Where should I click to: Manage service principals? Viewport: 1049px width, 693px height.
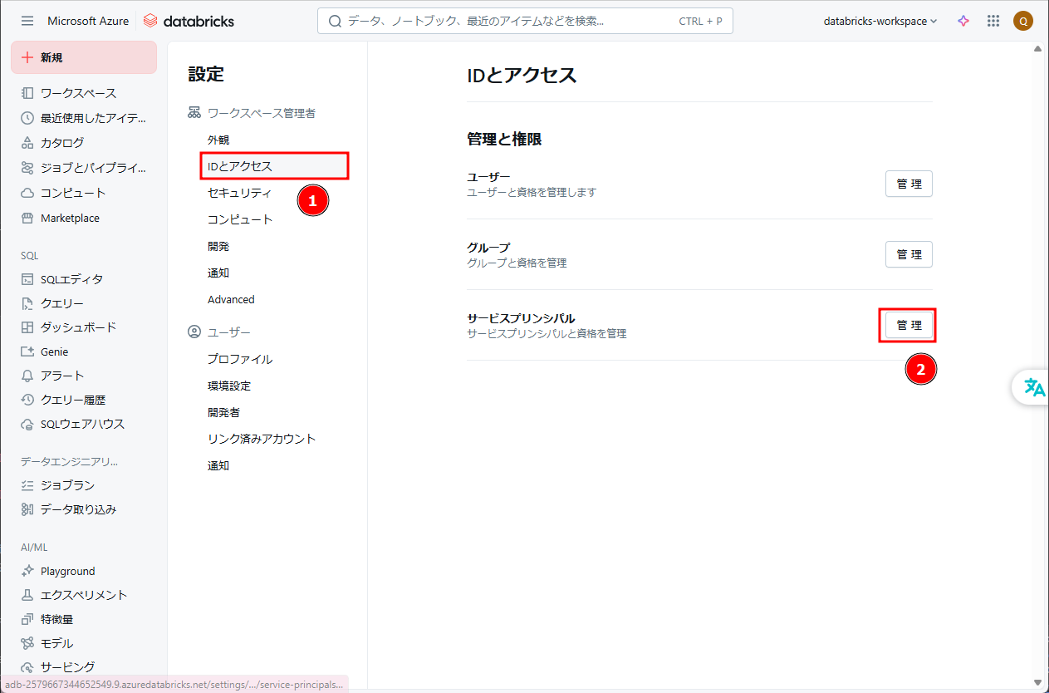pos(908,325)
